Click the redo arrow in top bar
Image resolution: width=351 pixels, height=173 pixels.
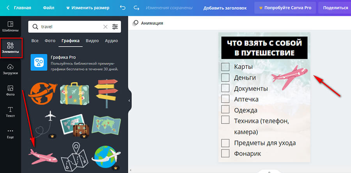coord(136,8)
